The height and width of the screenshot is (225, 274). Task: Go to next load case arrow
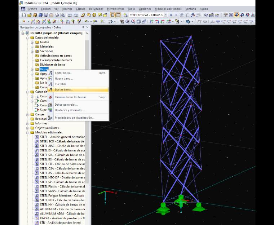176,15
